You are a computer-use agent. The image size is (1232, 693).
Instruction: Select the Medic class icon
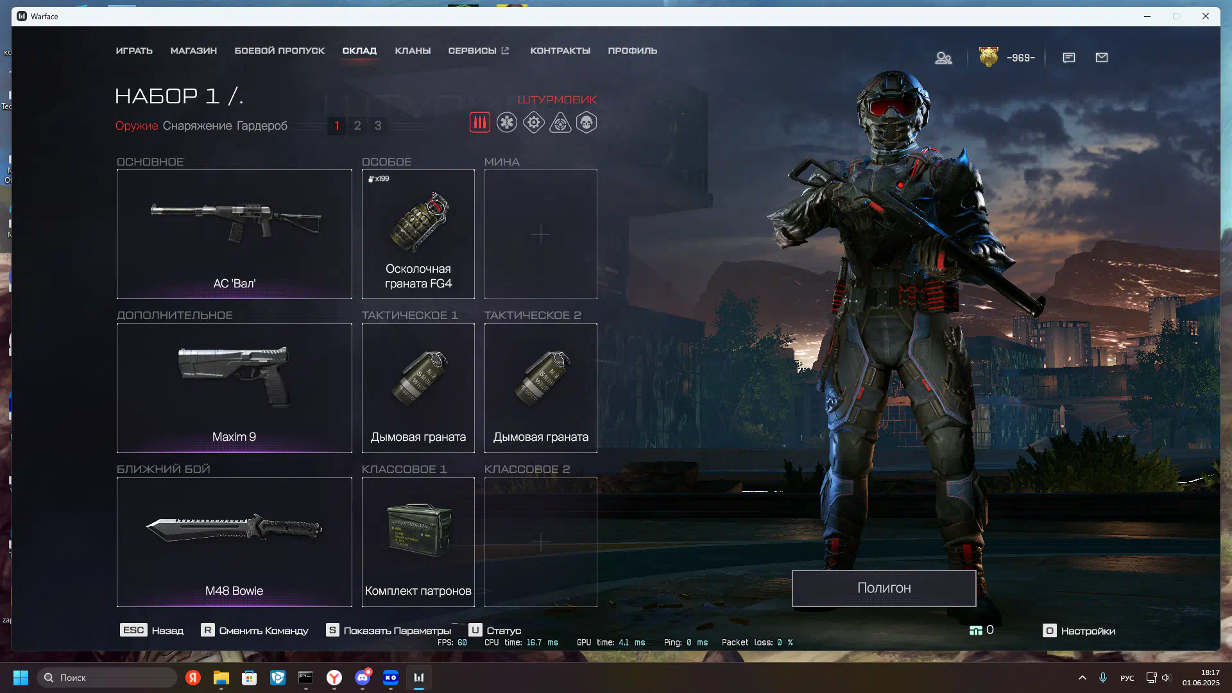point(506,123)
